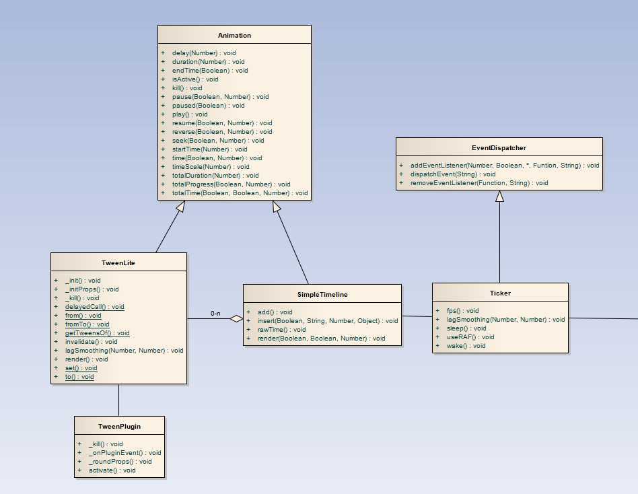Click _kill() : void in TweenLite
The image size is (638, 494).
pyautogui.click(x=82, y=298)
